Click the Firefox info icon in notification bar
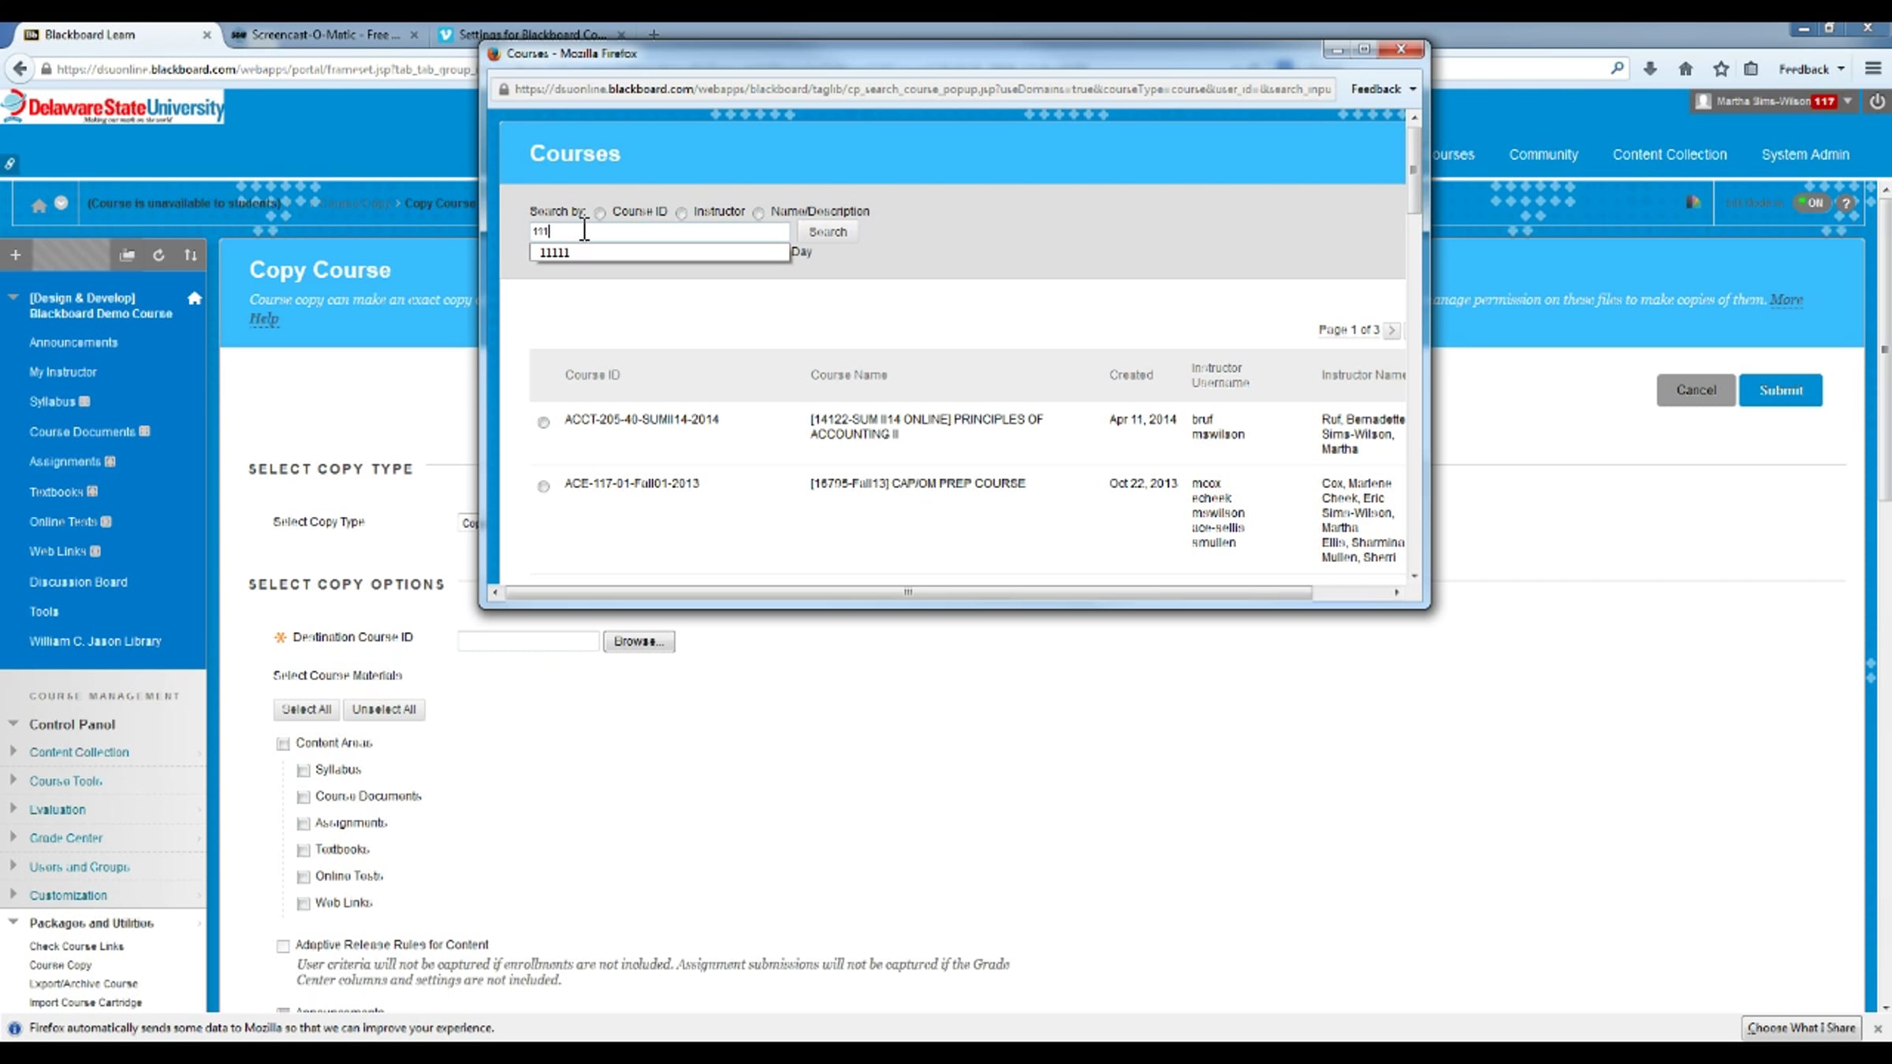This screenshot has height=1064, width=1892. coord(14,1028)
